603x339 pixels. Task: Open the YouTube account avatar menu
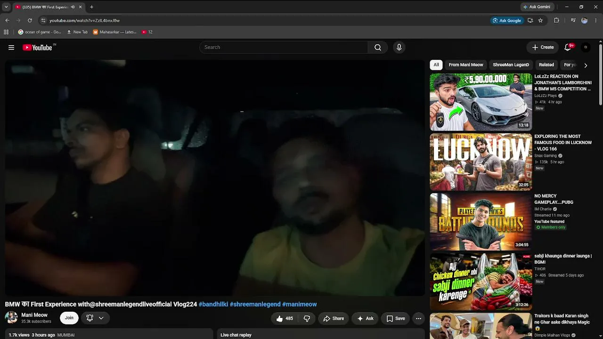tap(586, 47)
